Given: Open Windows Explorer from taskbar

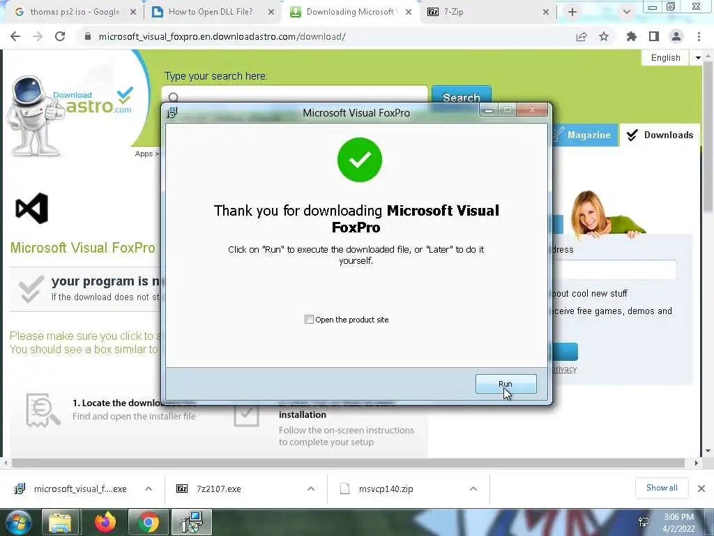Looking at the screenshot, I should pyautogui.click(x=60, y=522).
